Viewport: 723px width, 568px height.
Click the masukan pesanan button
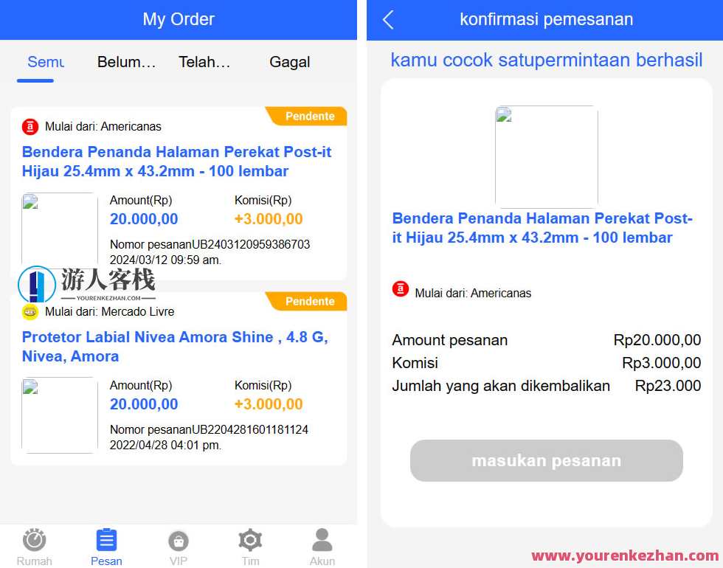tap(547, 460)
